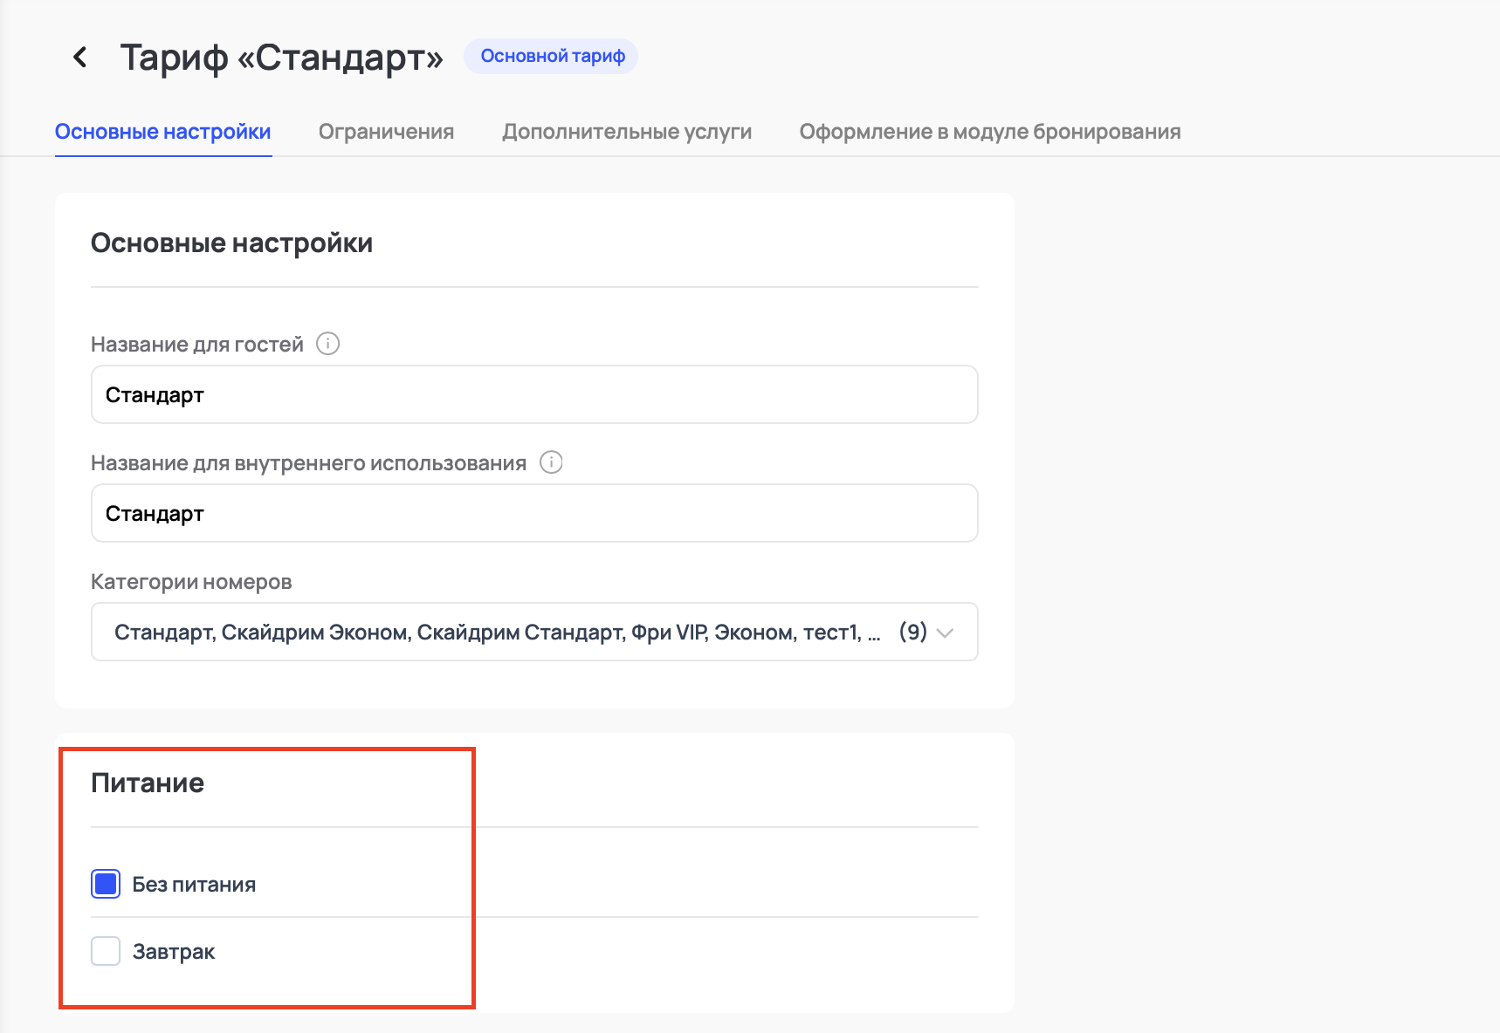Click the Основные настройки card heading
Viewport: 1500px width, 1033px height.
click(x=231, y=243)
